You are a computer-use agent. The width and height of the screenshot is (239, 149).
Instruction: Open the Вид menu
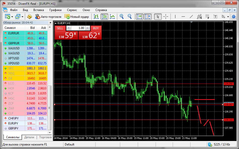click(x=25, y=10)
